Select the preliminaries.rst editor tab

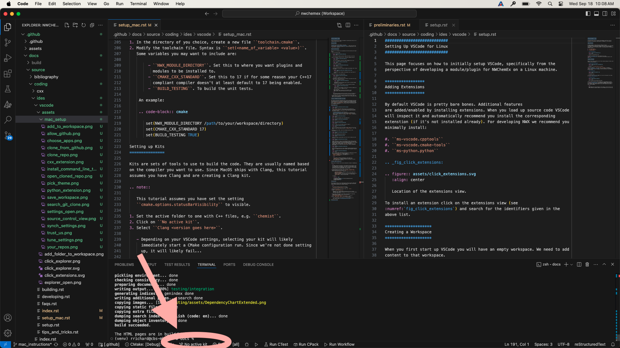(392, 25)
